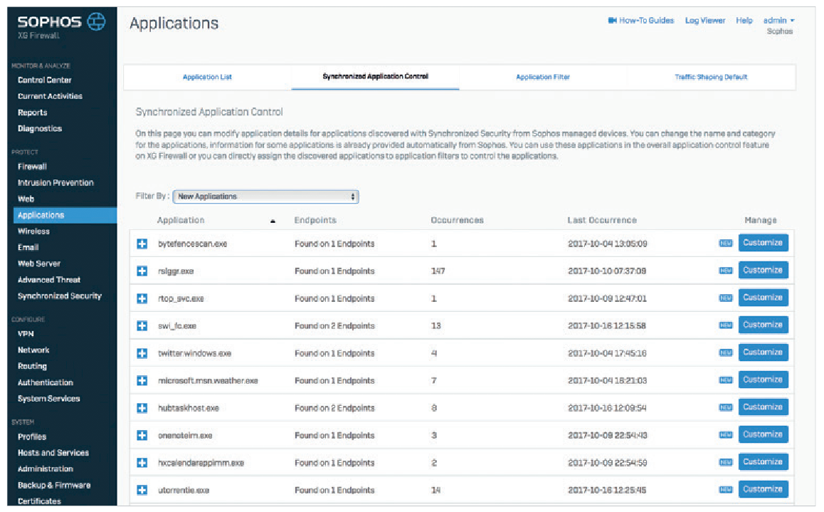The image size is (824, 512).
Task: Open Reports in the sidebar
Action: [33, 113]
